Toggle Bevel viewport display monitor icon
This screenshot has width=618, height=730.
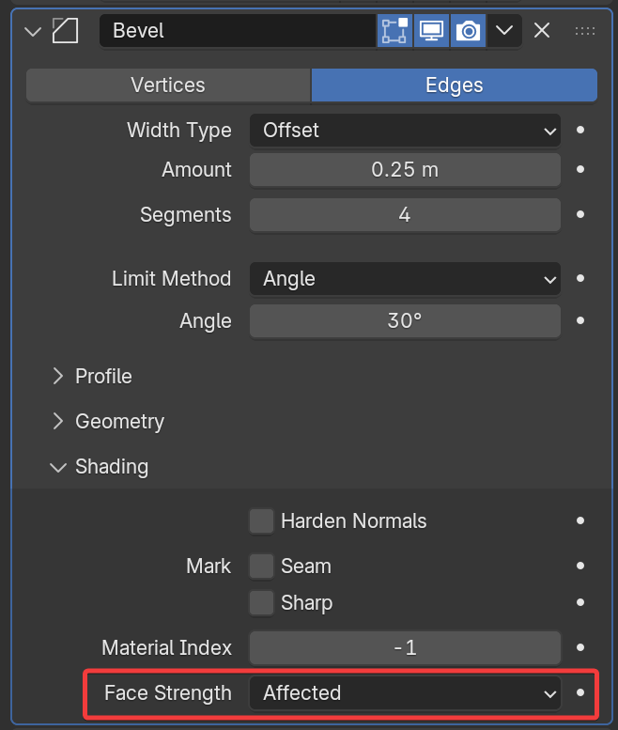click(431, 30)
